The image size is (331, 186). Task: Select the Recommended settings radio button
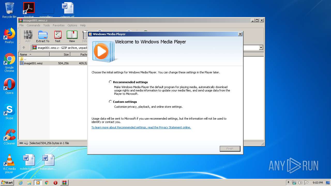coord(110,82)
